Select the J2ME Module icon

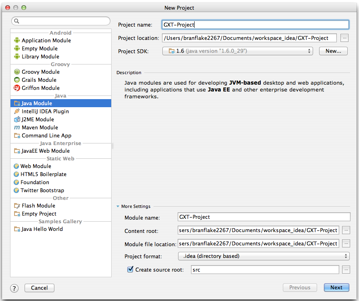[17, 119]
